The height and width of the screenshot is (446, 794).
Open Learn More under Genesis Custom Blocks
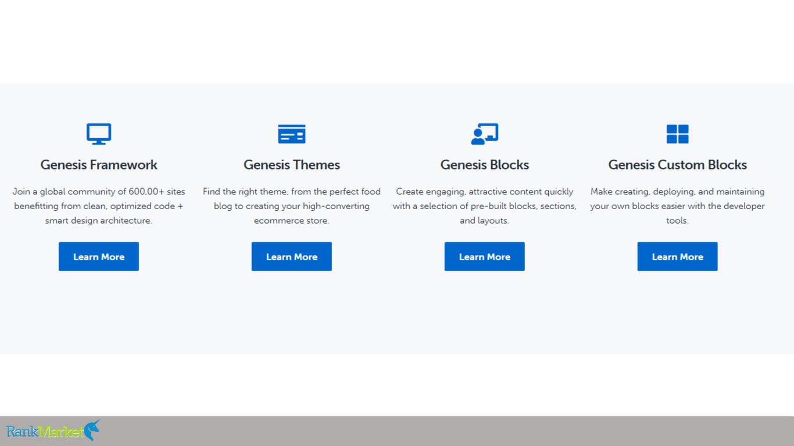point(678,257)
